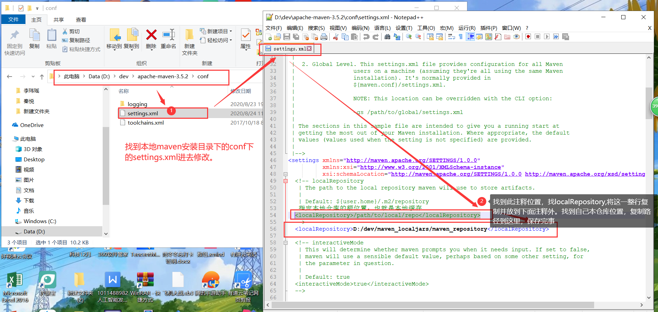Click the Zoom In magnifier icon
Screen dimensions: 658x312
[x=409, y=37]
